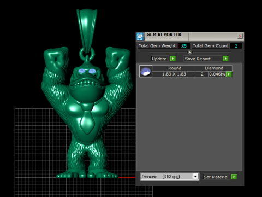
Task: Click green arrow next to Save Report
Action: click(225, 59)
